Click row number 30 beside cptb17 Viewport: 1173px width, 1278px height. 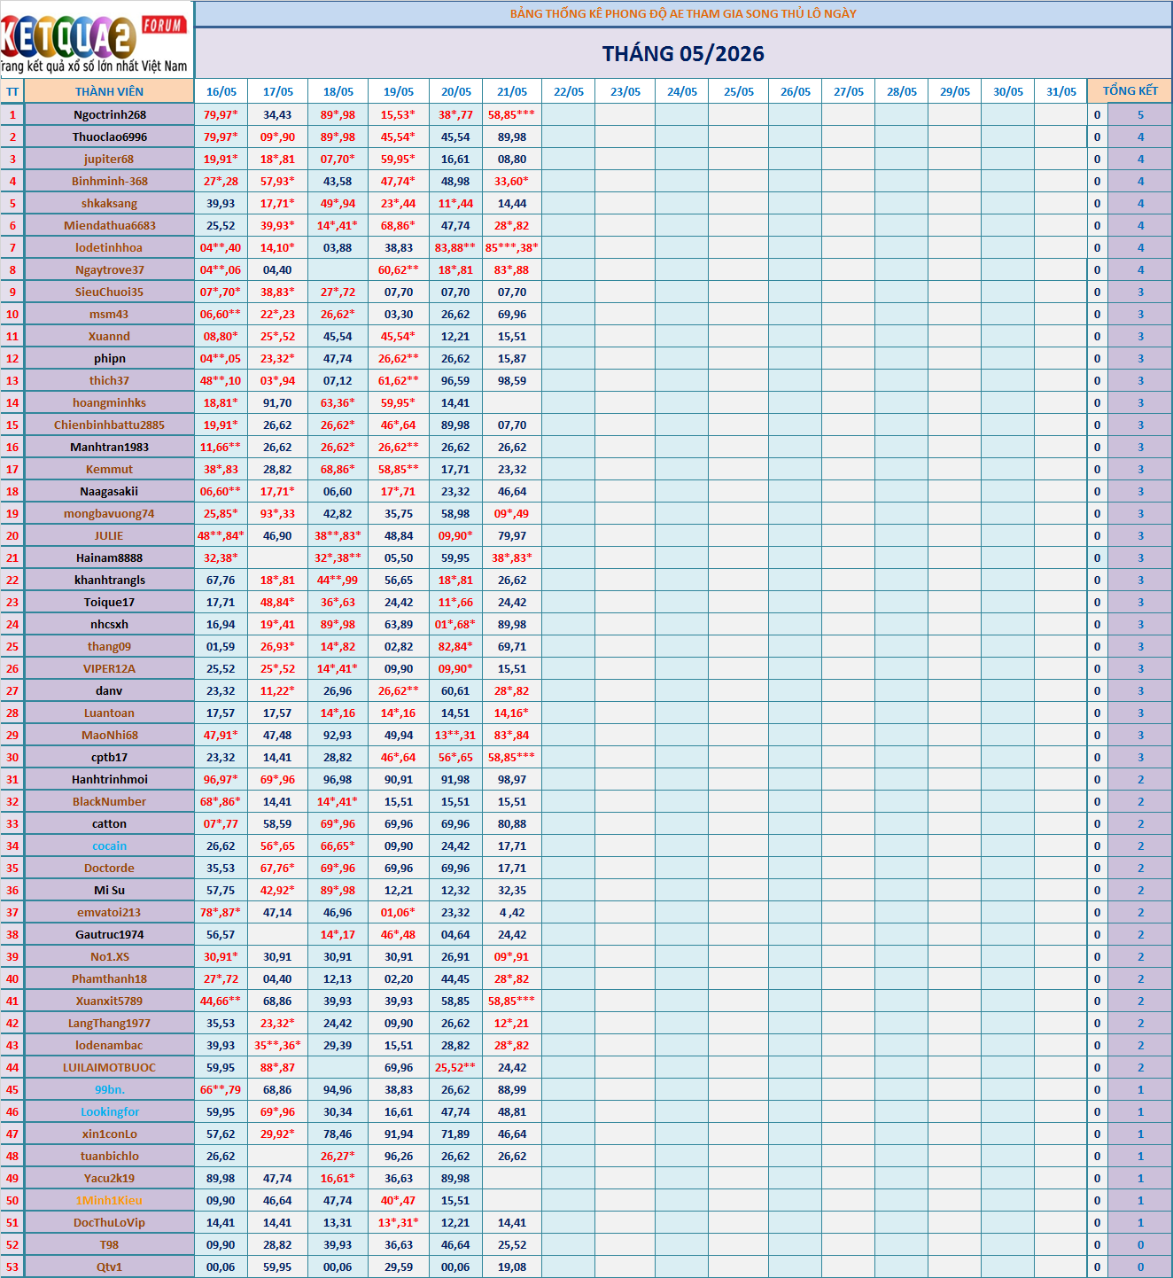[x=12, y=757]
